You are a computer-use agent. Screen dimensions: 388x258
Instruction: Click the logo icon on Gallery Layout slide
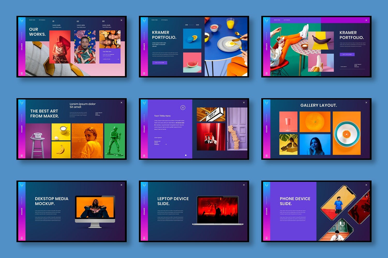[x=266, y=103]
